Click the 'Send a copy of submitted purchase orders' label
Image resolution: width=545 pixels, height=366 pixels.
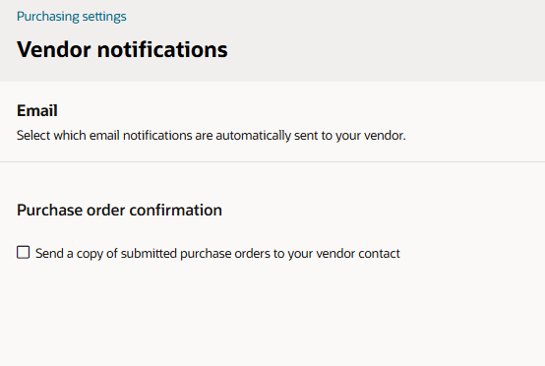[x=217, y=254]
